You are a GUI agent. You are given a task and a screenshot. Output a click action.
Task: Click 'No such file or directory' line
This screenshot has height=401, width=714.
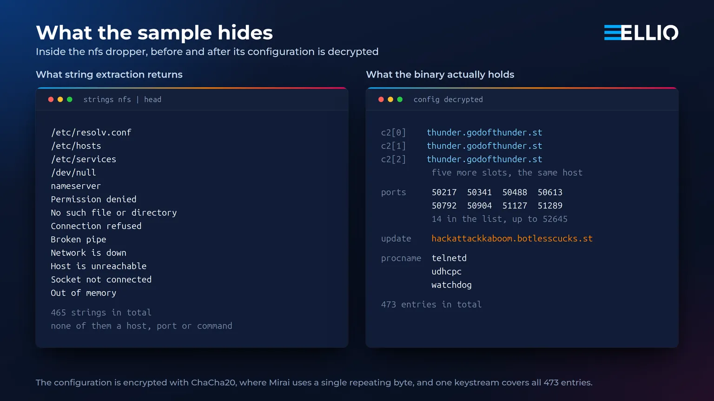(x=114, y=213)
